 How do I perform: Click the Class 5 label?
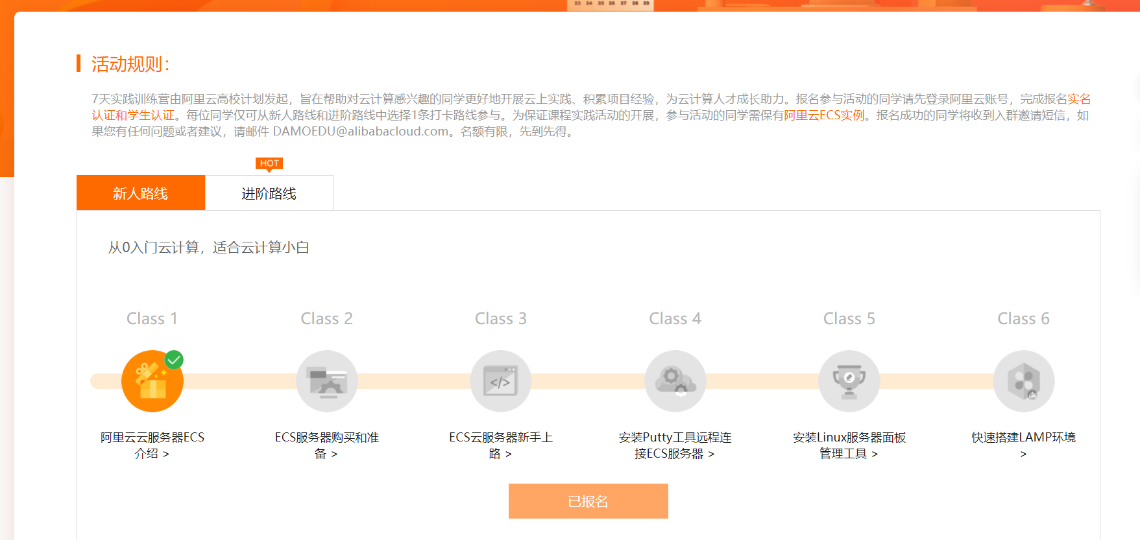pyautogui.click(x=849, y=318)
